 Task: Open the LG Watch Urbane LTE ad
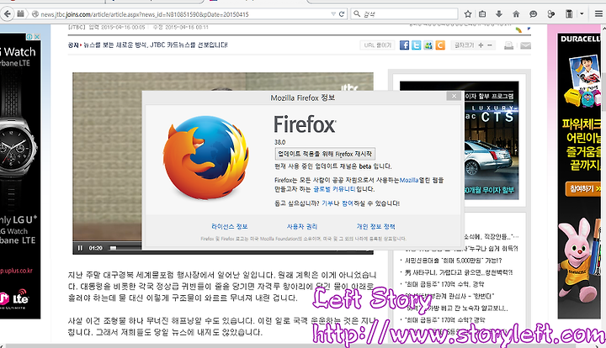tap(20, 177)
